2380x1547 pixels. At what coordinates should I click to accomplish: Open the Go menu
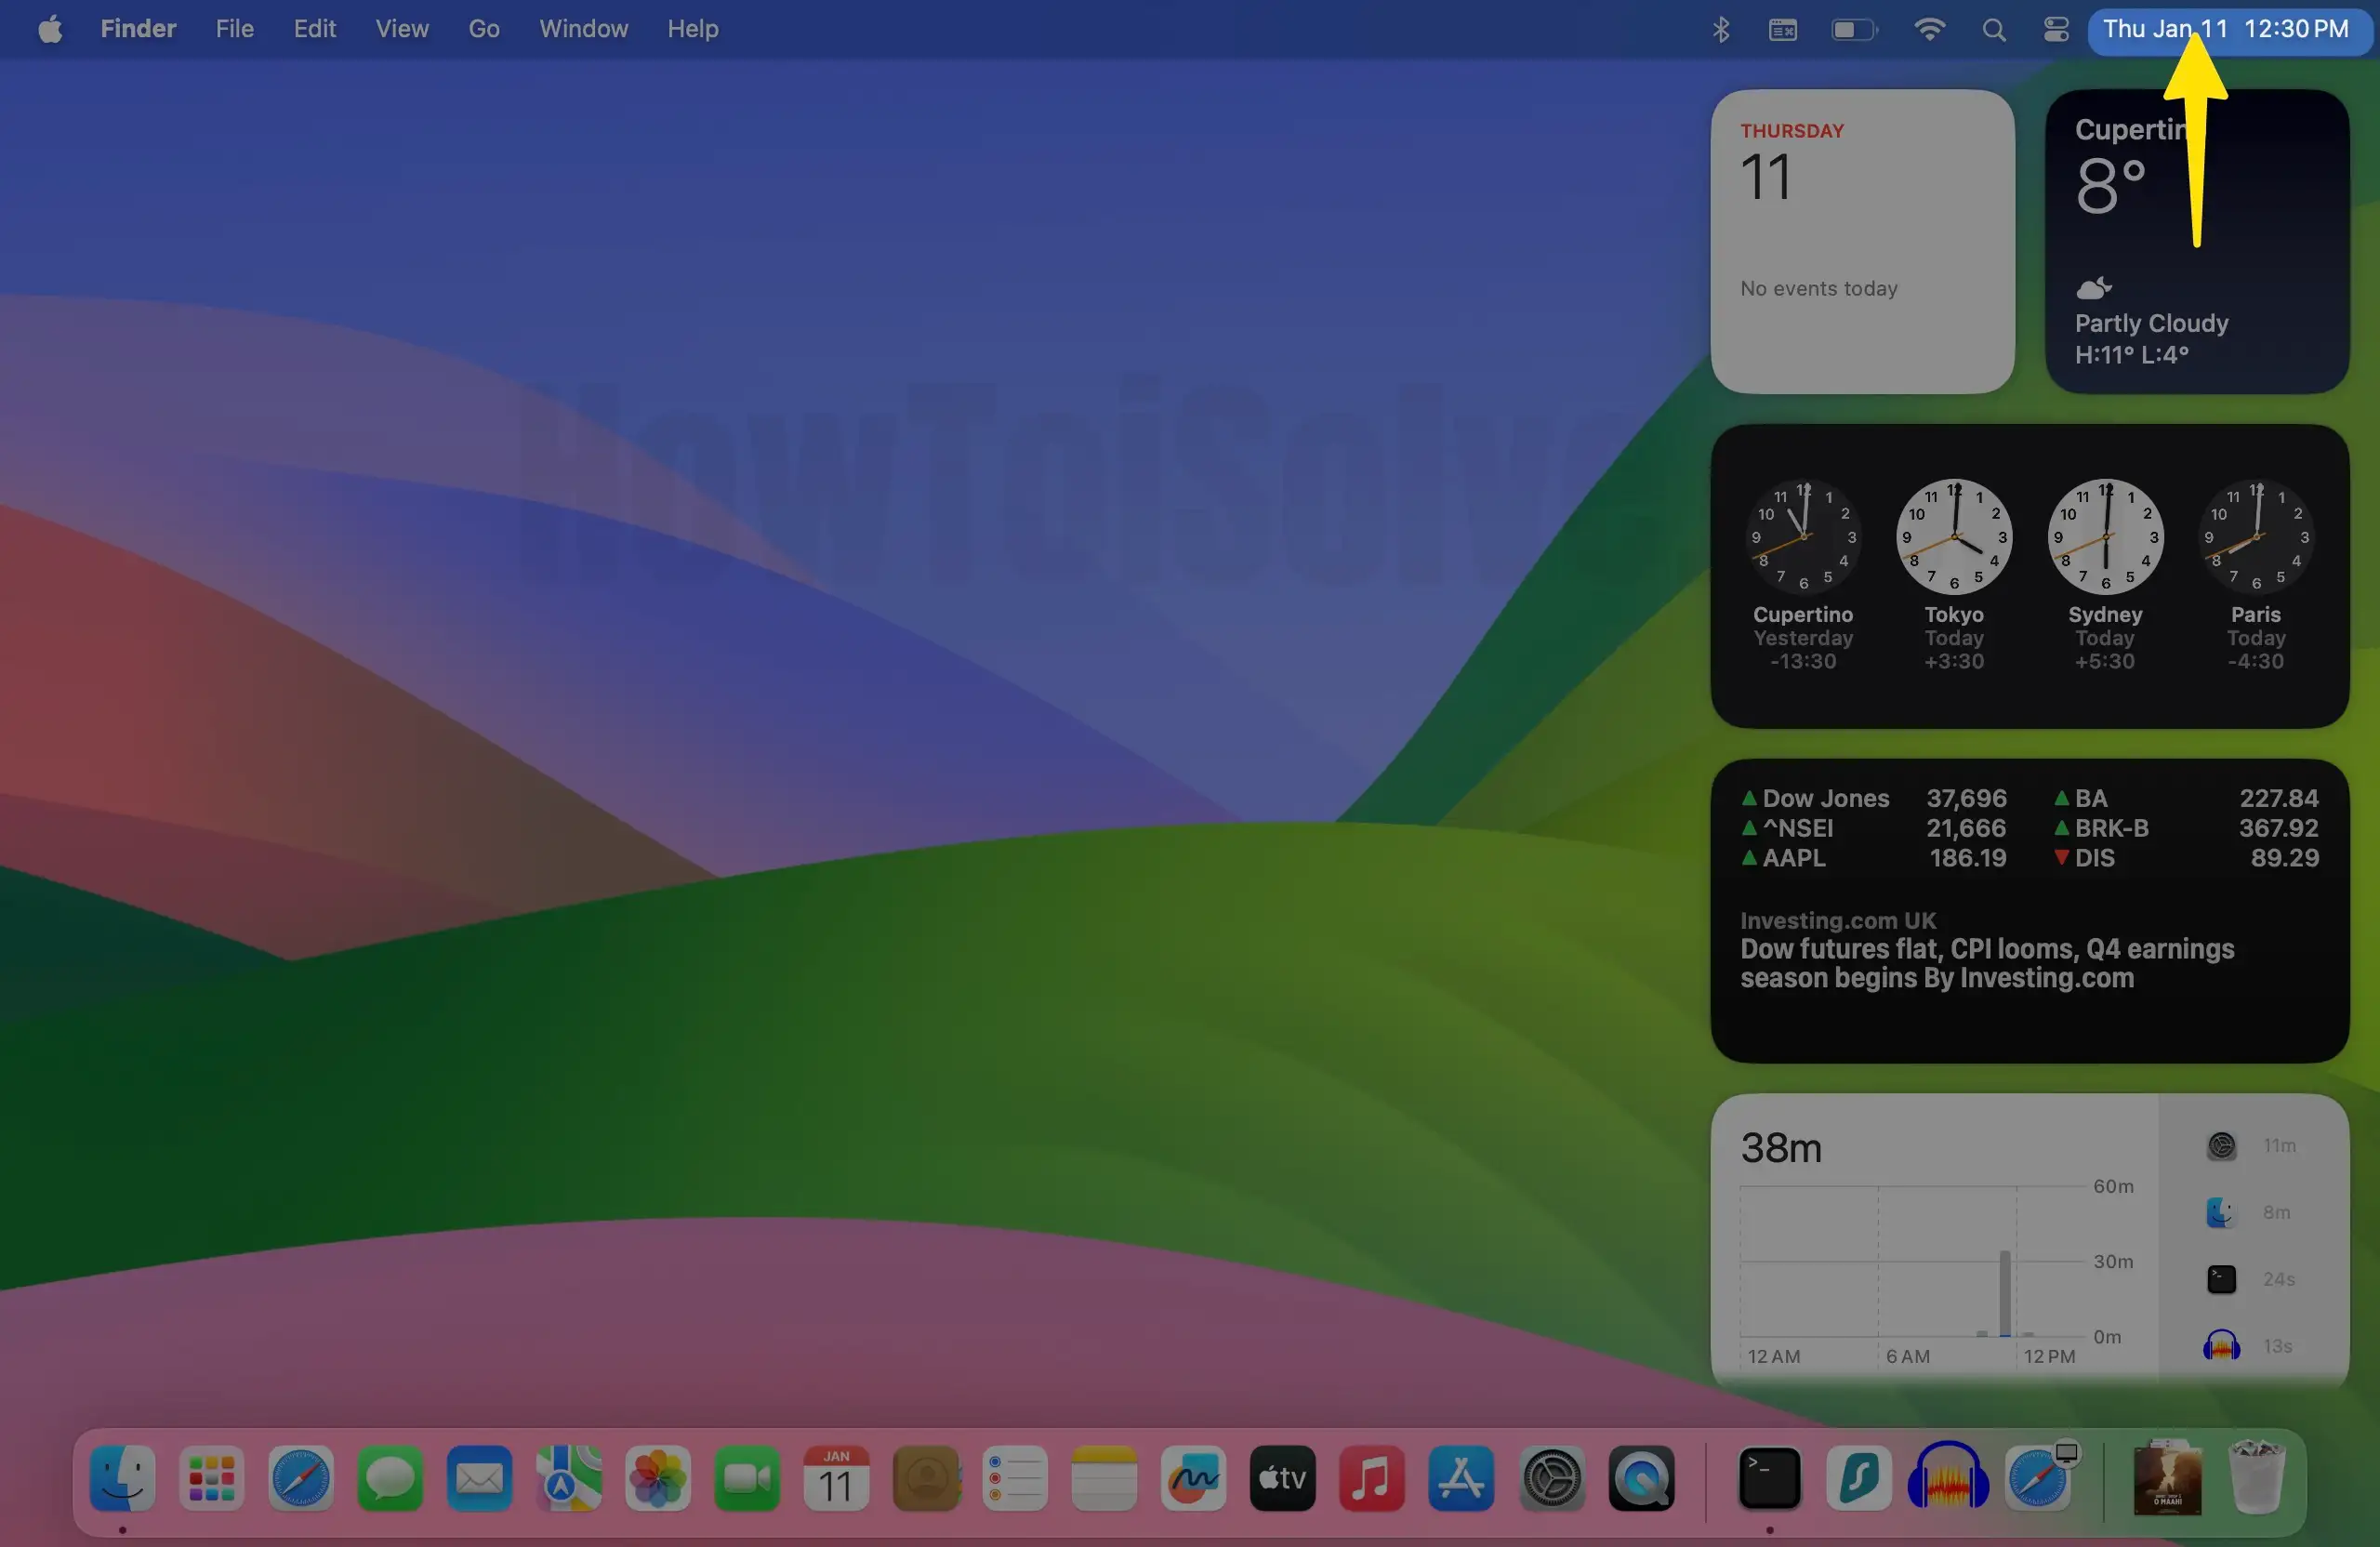483,29
